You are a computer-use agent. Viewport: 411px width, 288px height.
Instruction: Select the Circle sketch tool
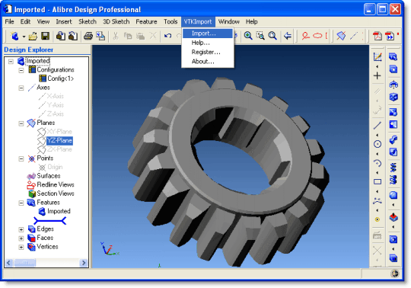(x=378, y=144)
